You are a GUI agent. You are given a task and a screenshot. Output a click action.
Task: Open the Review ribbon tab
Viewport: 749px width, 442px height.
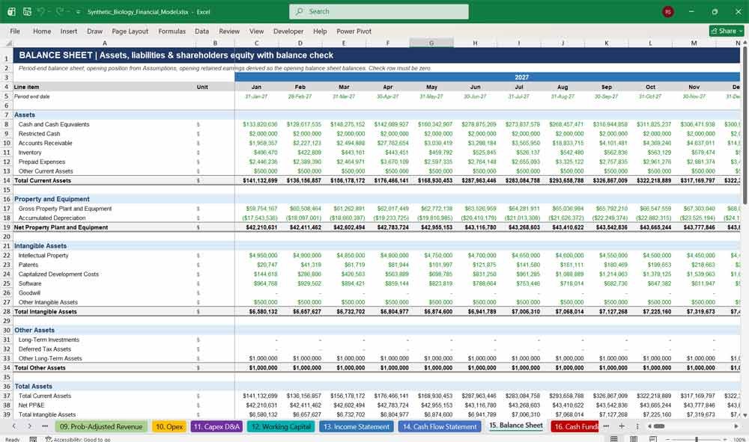(229, 31)
